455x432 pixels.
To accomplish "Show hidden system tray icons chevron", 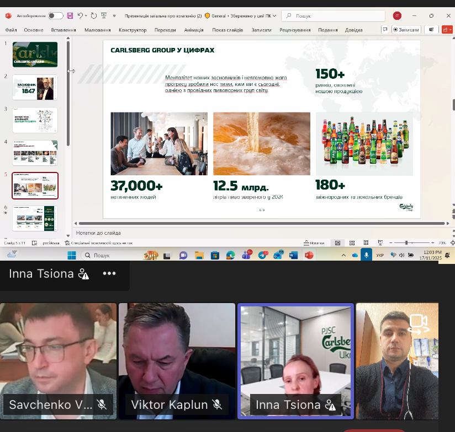I will pyautogui.click(x=343, y=255).
